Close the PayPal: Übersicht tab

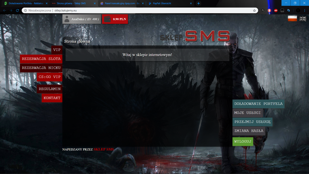coord(191,3)
